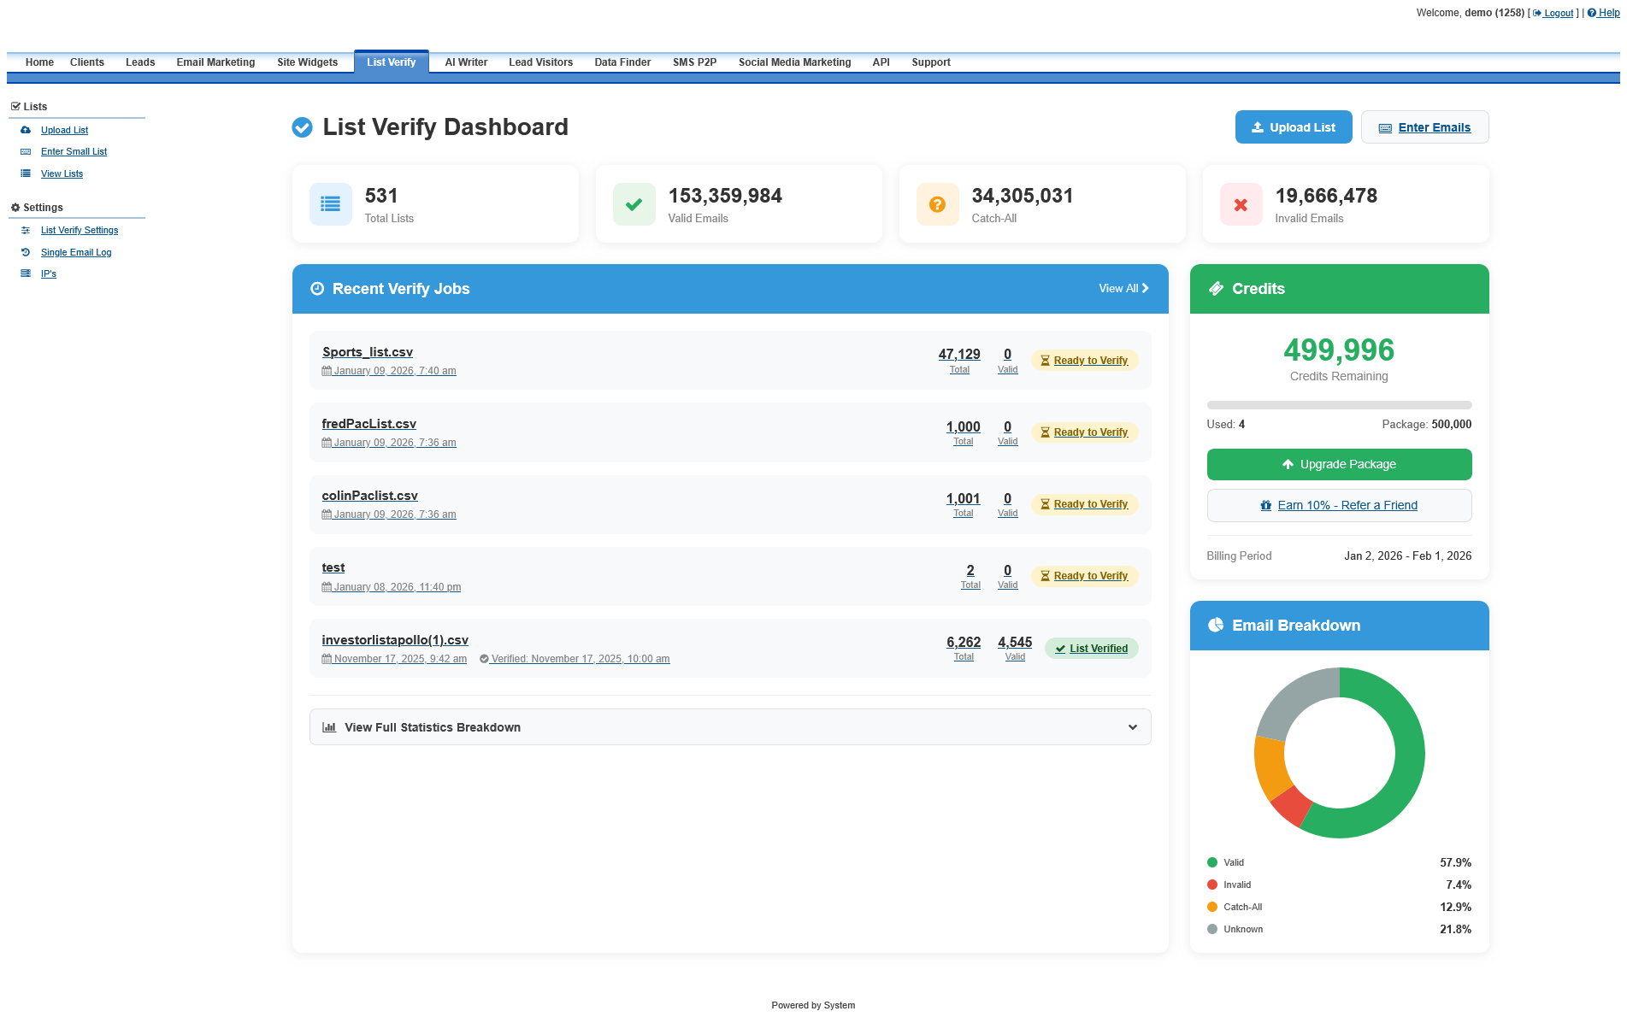1627x1017 pixels.
Task: Click the Upload List cloud icon in sidebar
Action: click(x=26, y=130)
